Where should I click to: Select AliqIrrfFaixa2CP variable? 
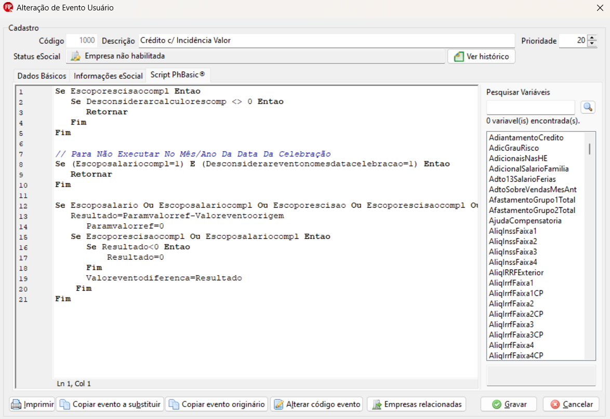516,314
